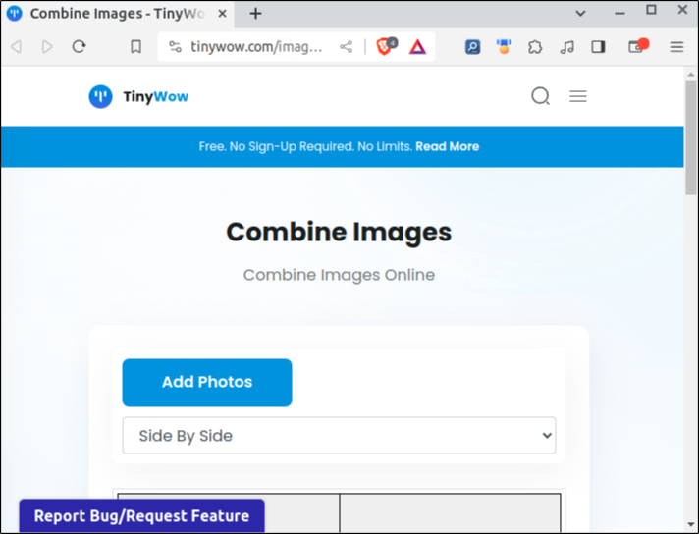Screen dimensions: 699x534
Task: Click the TinyWow logo
Action: 138,96
